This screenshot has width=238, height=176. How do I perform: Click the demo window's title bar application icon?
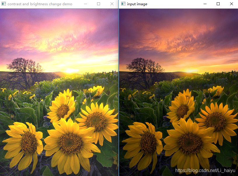coord(4,4)
